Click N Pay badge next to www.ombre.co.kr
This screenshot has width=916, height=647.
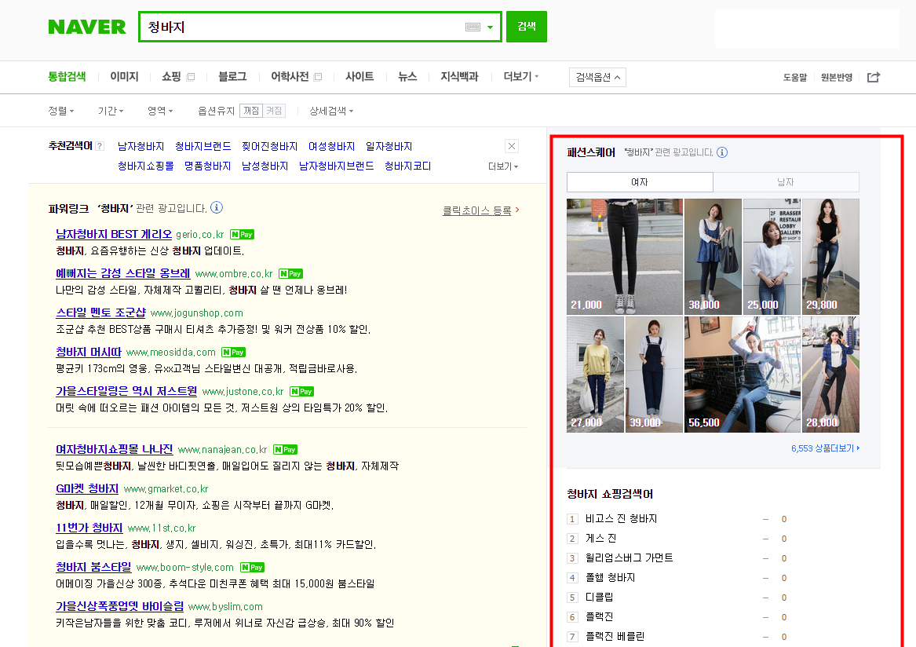click(x=291, y=273)
